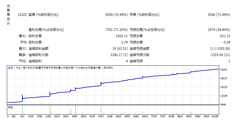Click the value 11 (-1355.56)
Viewport: 233px width, 120px height.
(x=220, y=49)
